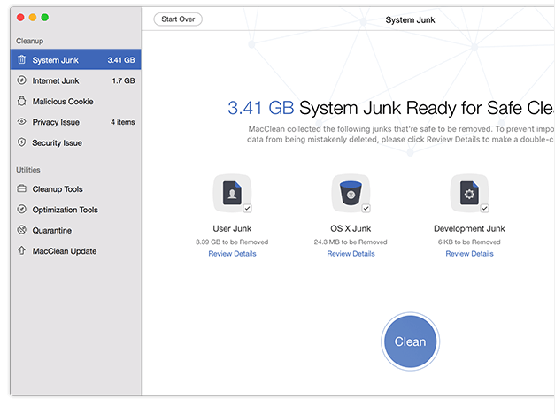Image resolution: width=555 pixels, height=414 pixels.
Task: Click the Privacy Issue eye icon
Action: tap(21, 122)
